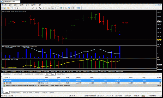Click the New Chart toolbar icon
The height and width of the screenshot is (98, 163).
(x=4, y=8)
